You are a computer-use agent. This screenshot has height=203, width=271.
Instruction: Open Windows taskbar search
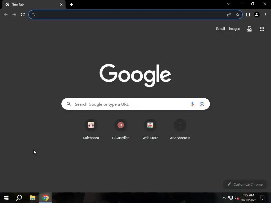19,198
